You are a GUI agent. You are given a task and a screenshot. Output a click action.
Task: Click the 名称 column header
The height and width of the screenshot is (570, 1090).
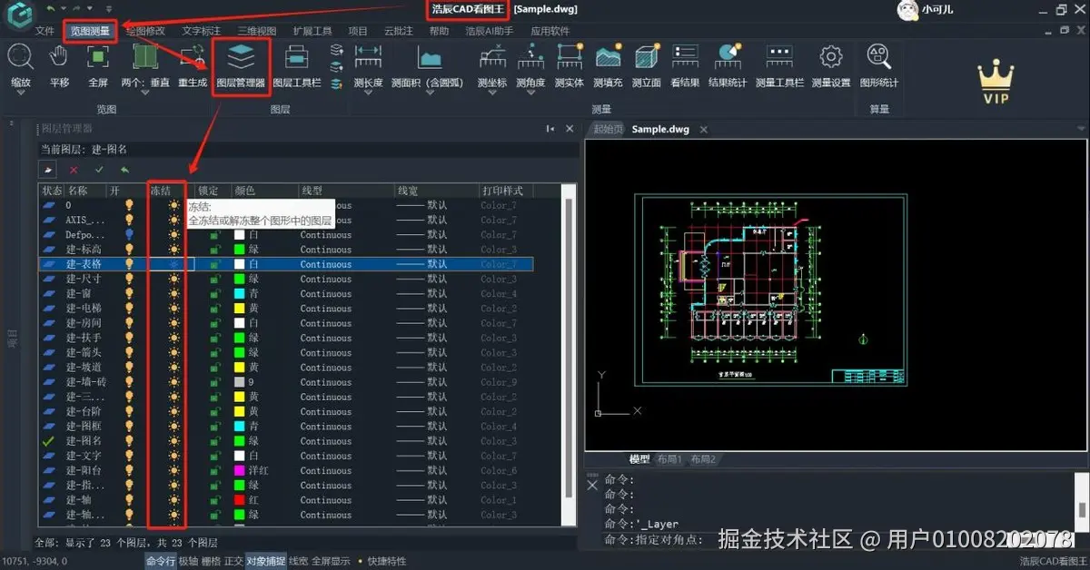pyautogui.click(x=78, y=191)
